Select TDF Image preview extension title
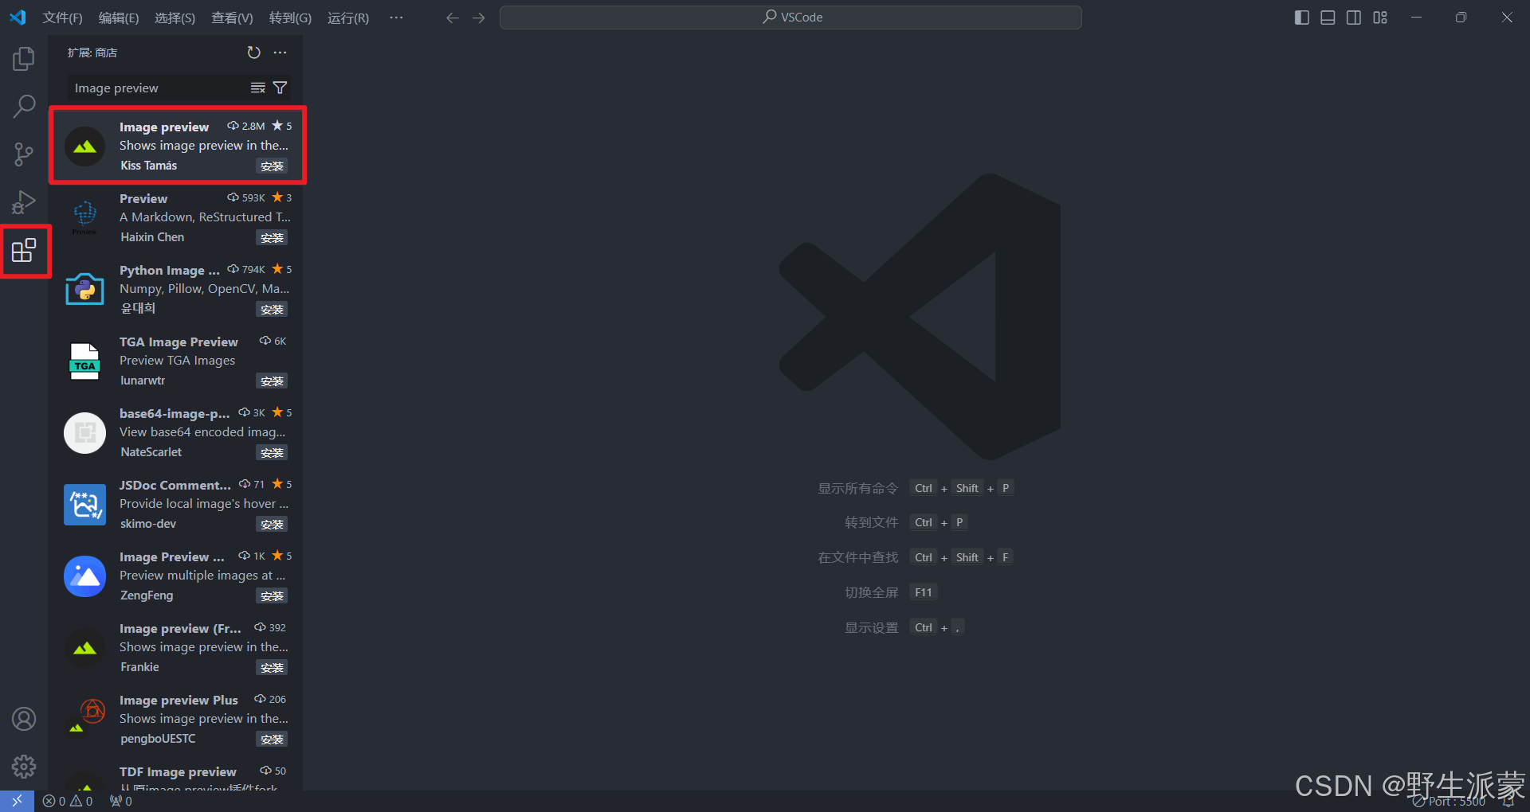 (x=178, y=771)
